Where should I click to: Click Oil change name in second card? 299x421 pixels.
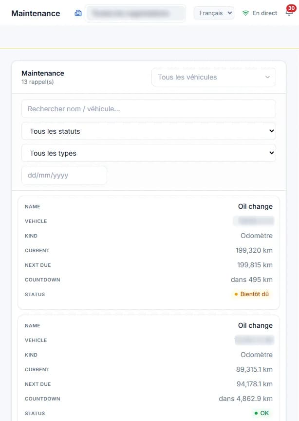click(255, 325)
